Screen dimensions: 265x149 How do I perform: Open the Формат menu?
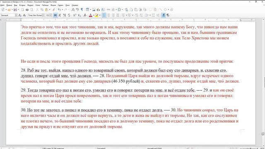pyautogui.click(x=30, y=5)
